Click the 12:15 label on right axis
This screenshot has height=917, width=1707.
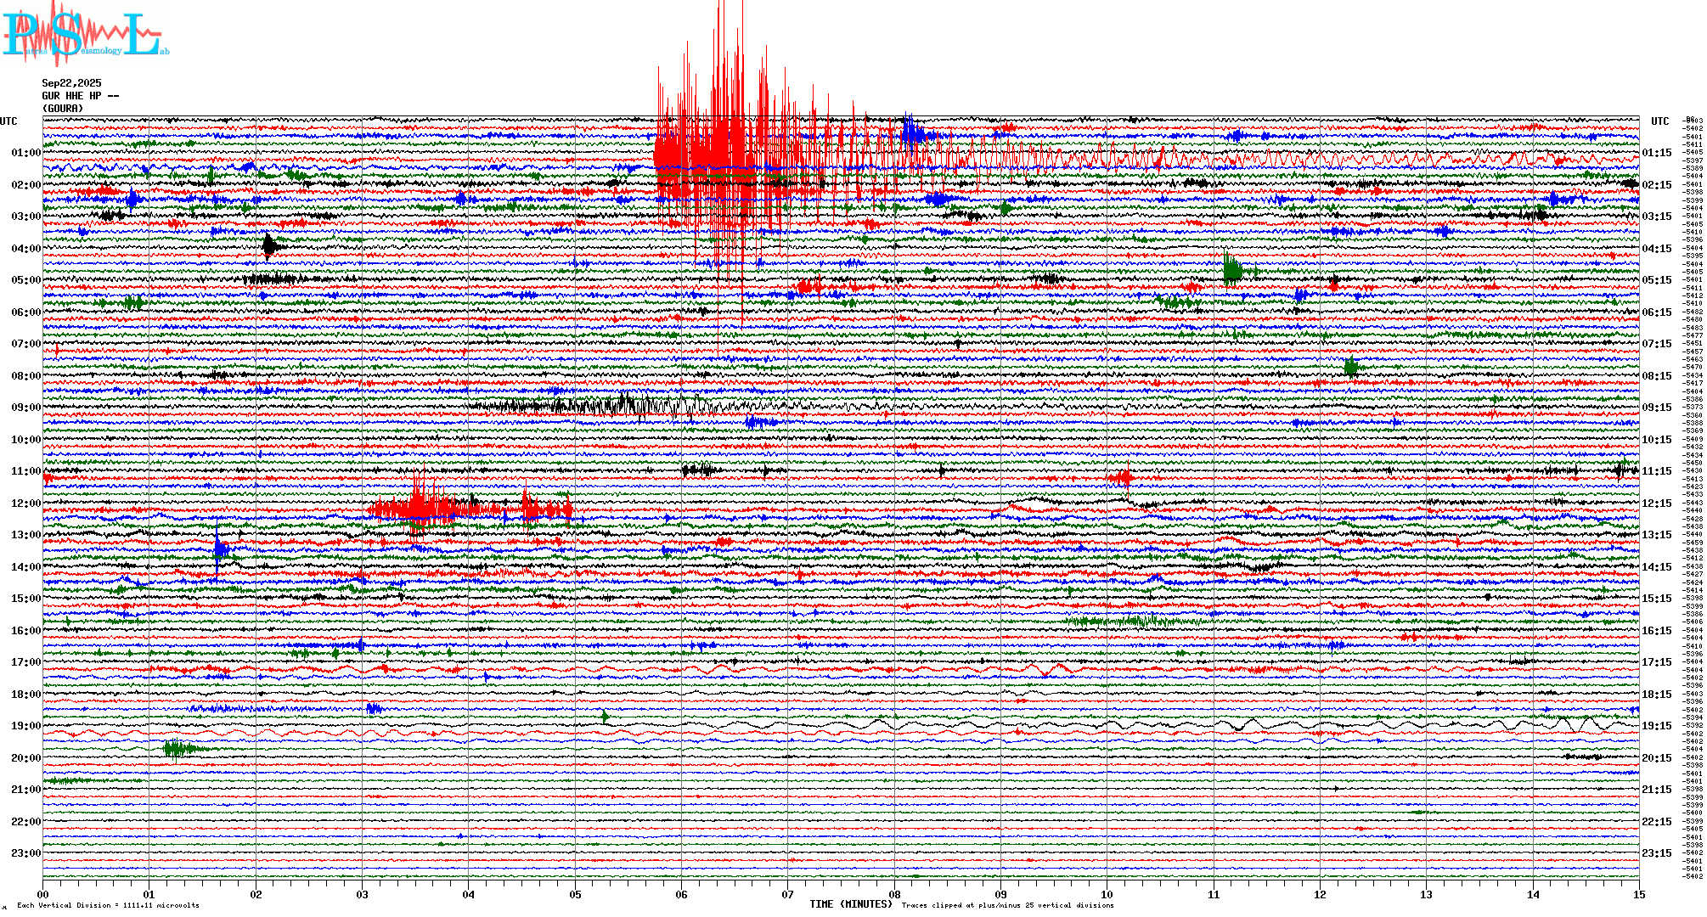point(1657,504)
